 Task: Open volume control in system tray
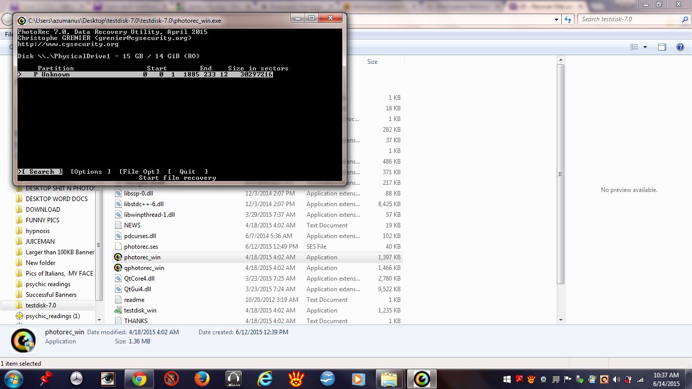(x=617, y=379)
